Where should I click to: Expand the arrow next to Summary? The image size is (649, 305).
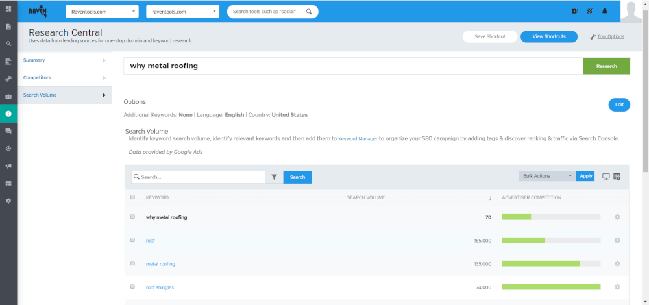(104, 60)
